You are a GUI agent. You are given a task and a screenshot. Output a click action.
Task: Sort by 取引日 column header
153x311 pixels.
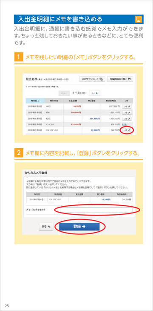(35, 101)
